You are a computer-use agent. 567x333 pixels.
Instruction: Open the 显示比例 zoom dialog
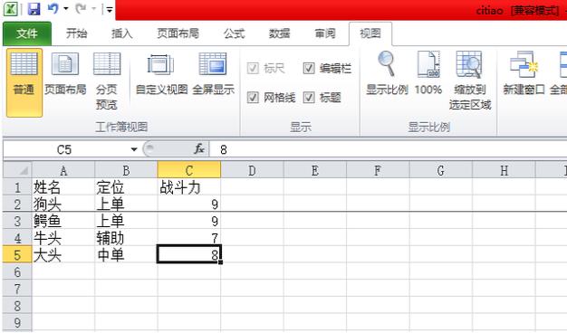387,73
